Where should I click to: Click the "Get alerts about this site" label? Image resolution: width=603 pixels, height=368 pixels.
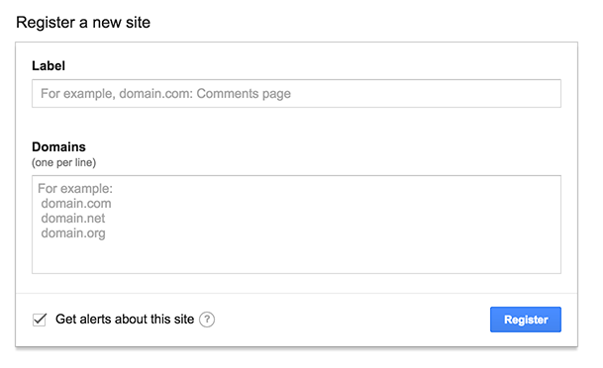tap(125, 320)
